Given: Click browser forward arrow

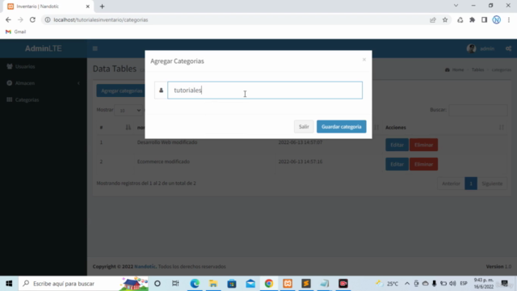Looking at the screenshot, I should point(20,19).
